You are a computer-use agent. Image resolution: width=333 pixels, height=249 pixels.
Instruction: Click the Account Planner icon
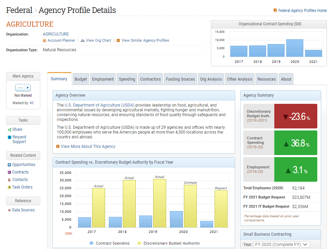44,40
